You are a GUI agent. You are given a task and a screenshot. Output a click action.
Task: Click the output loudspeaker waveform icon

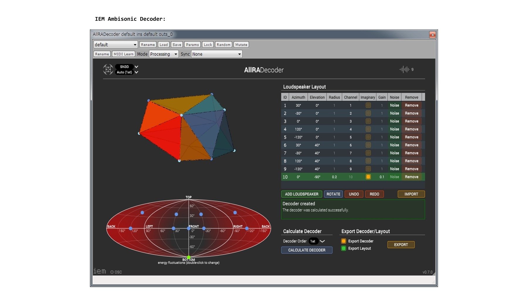pos(404,69)
